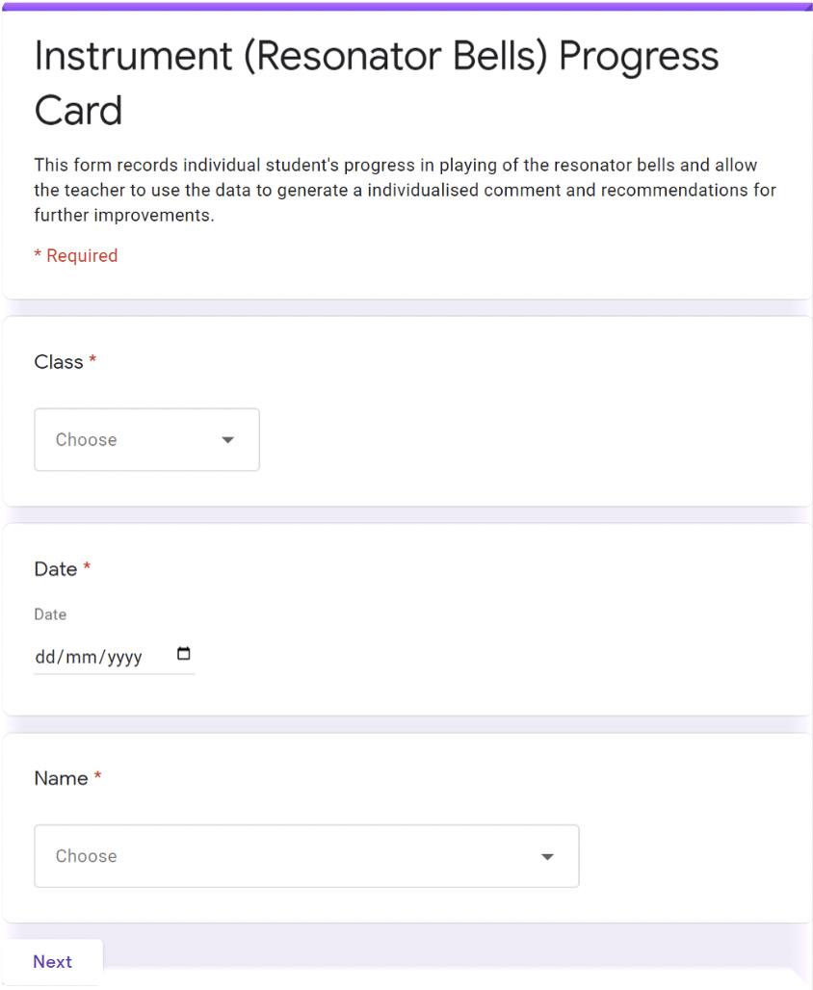Click the small grey "Date" sublabel
This screenshot has height=990, width=813.
click(50, 614)
